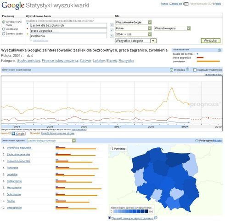The width and height of the screenshot is (225, 221).
Task: Open the Mazowieckie region link
Action: click(14, 188)
